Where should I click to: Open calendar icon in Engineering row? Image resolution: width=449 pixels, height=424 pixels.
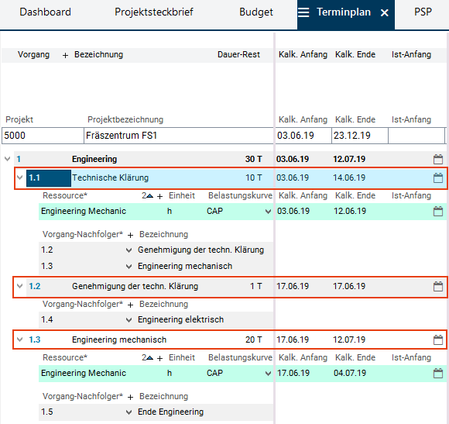coord(438,159)
